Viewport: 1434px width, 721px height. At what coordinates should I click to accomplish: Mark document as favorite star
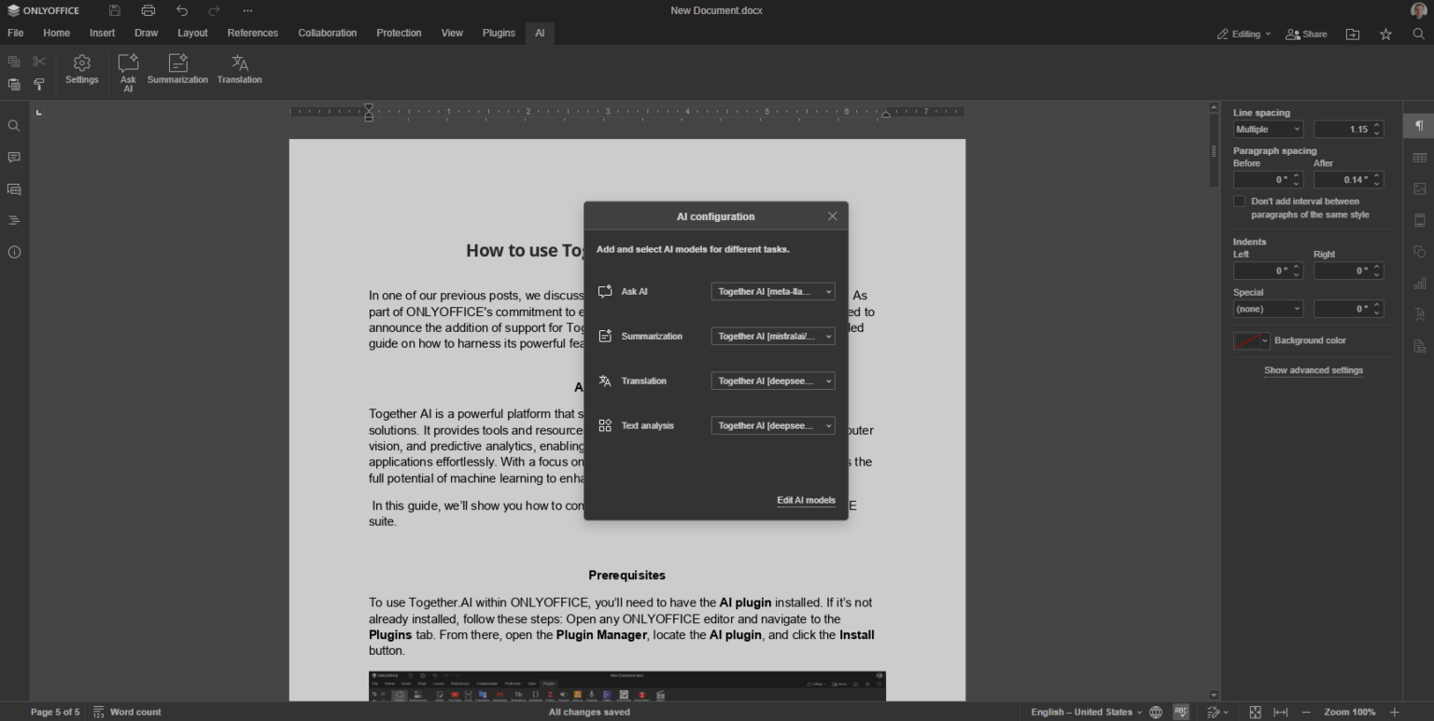(x=1385, y=34)
